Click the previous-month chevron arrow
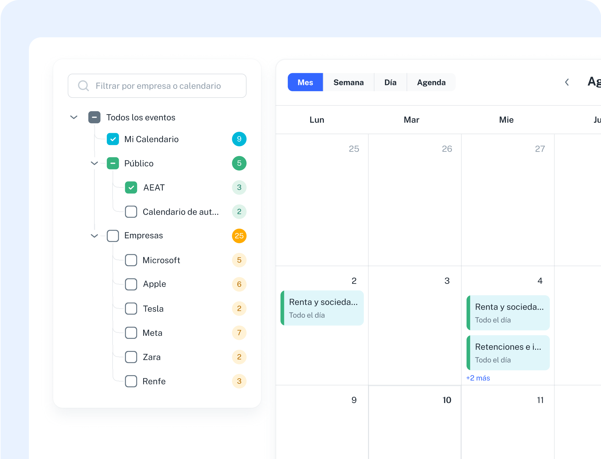Screen dimensions: 601x459 [x=567, y=82]
